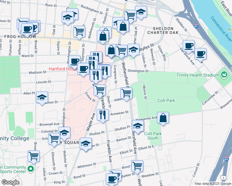Open the grocery cart marker at Bond St

point(137,166)
